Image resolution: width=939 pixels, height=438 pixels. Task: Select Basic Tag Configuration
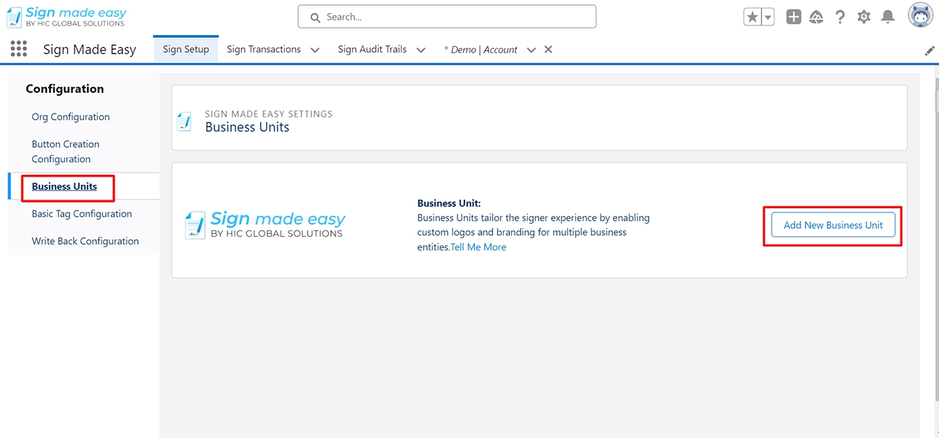click(82, 214)
